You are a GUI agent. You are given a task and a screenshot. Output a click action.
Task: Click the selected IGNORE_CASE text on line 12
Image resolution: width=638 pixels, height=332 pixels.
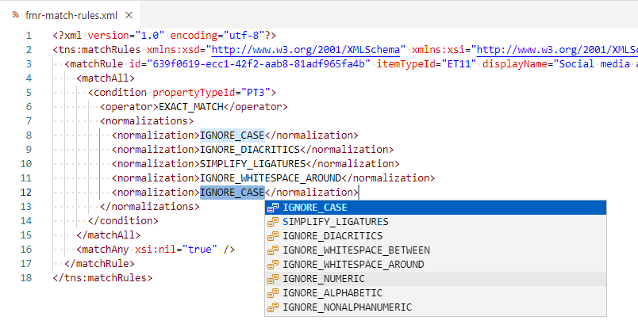tap(232, 193)
